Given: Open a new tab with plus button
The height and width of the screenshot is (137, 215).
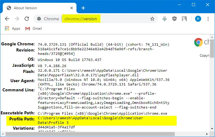Looking at the screenshot, I should (83, 8).
